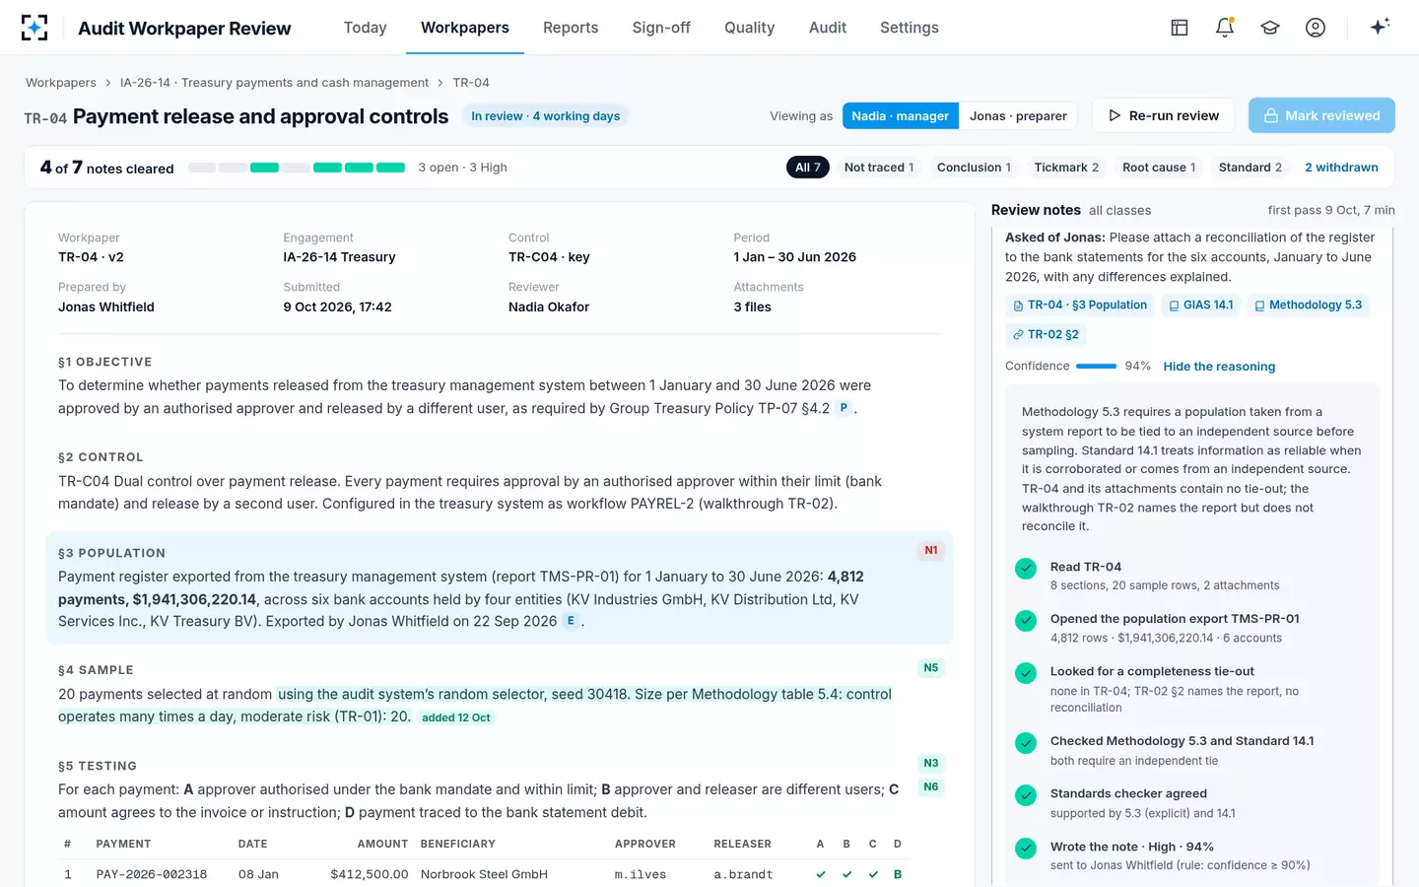Viewport: 1419px width, 887px height.
Task: Click check icon for Wrote the note step
Action: 1026,849
